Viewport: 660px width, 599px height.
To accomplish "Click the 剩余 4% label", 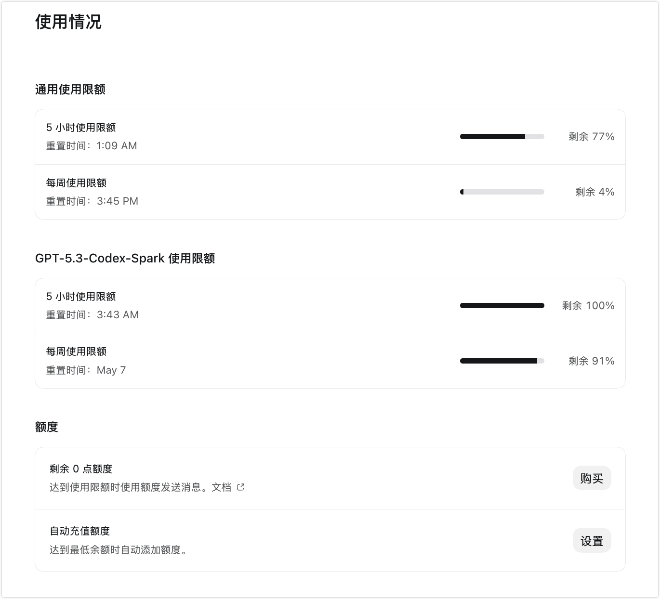I will [x=595, y=192].
